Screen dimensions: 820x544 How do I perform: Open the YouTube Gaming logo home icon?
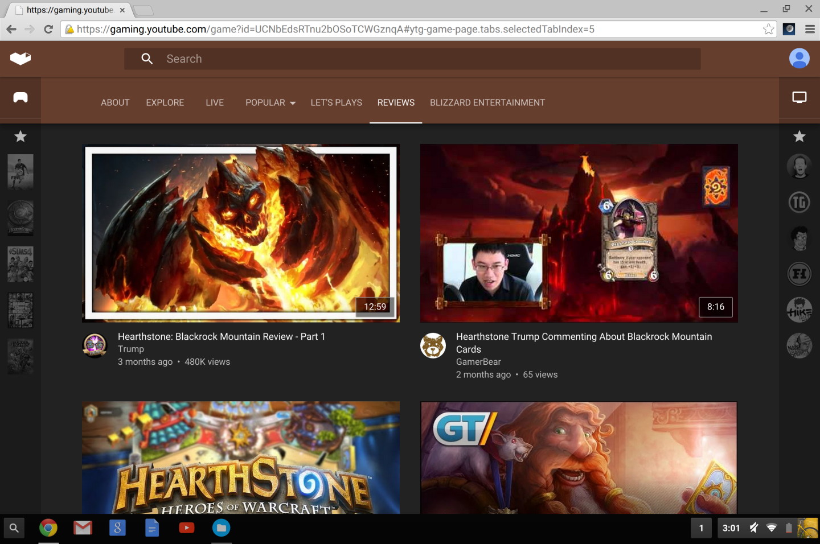click(20, 59)
